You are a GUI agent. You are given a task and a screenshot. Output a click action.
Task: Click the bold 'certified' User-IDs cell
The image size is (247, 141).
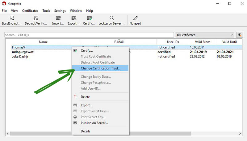point(164,52)
